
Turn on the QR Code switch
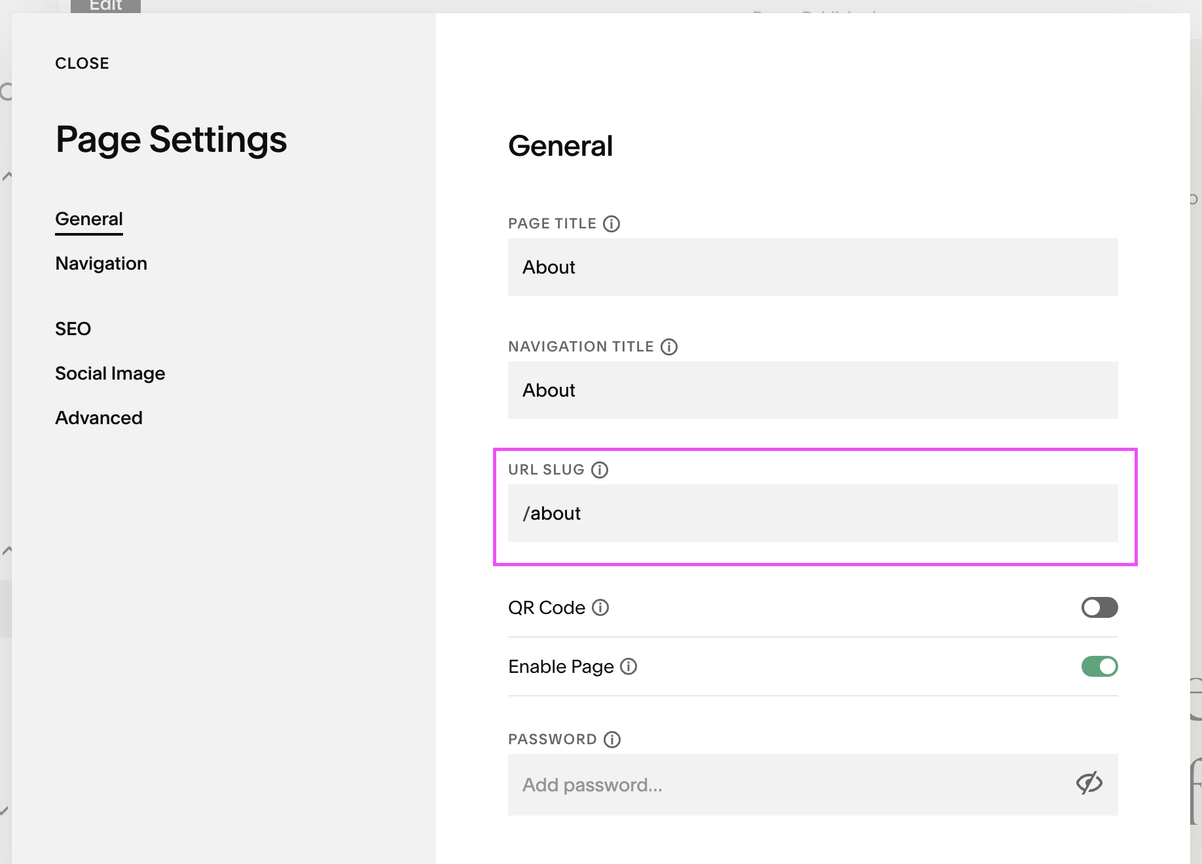1099,607
